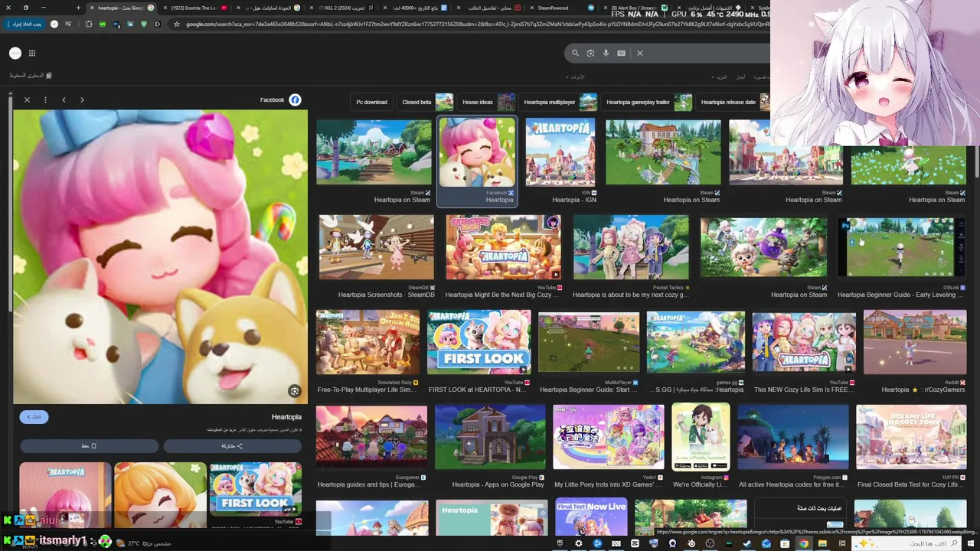Open Heartopia Beginner Guide Early Leveling result
Image resolution: width=980 pixels, height=551 pixels.
(901, 247)
